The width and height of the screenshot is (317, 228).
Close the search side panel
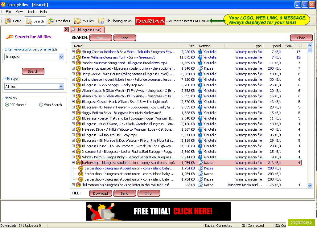[66, 30]
